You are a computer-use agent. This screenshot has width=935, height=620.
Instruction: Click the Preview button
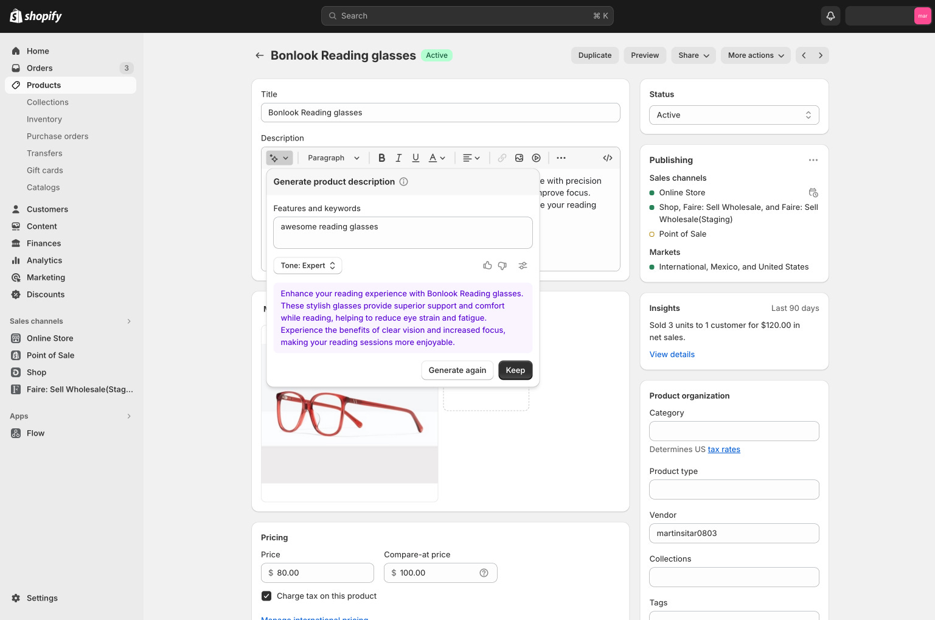(x=645, y=55)
